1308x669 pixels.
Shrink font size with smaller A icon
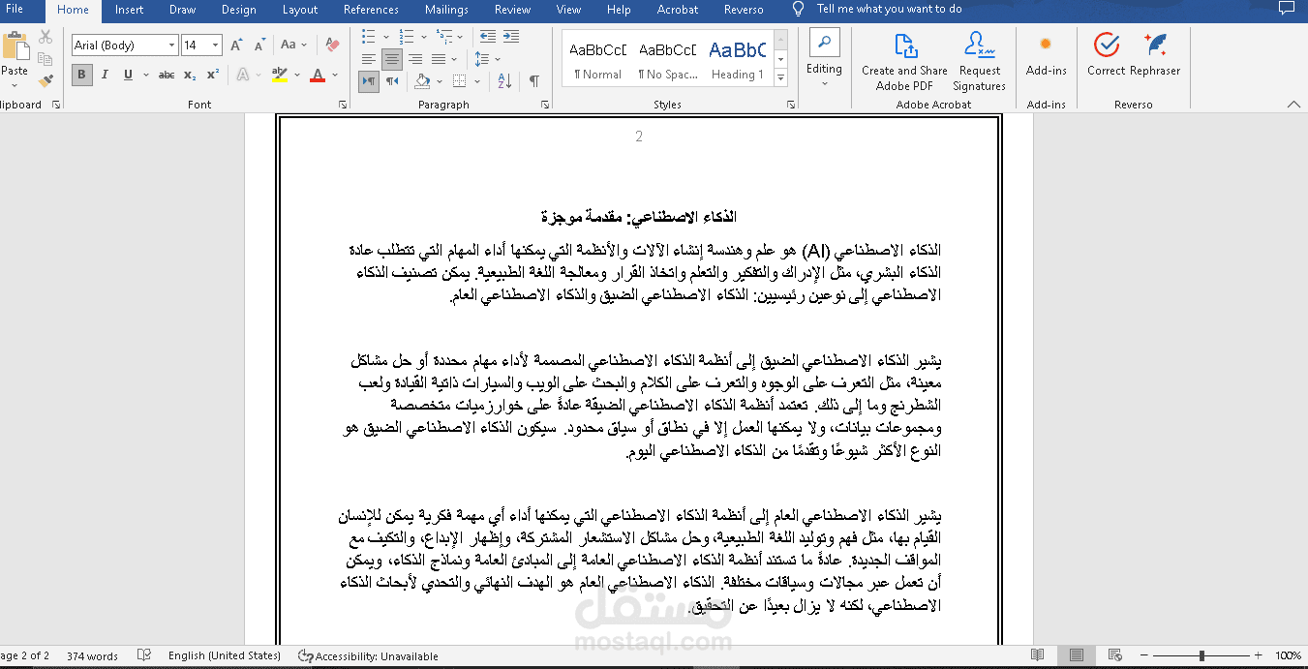[259, 46]
